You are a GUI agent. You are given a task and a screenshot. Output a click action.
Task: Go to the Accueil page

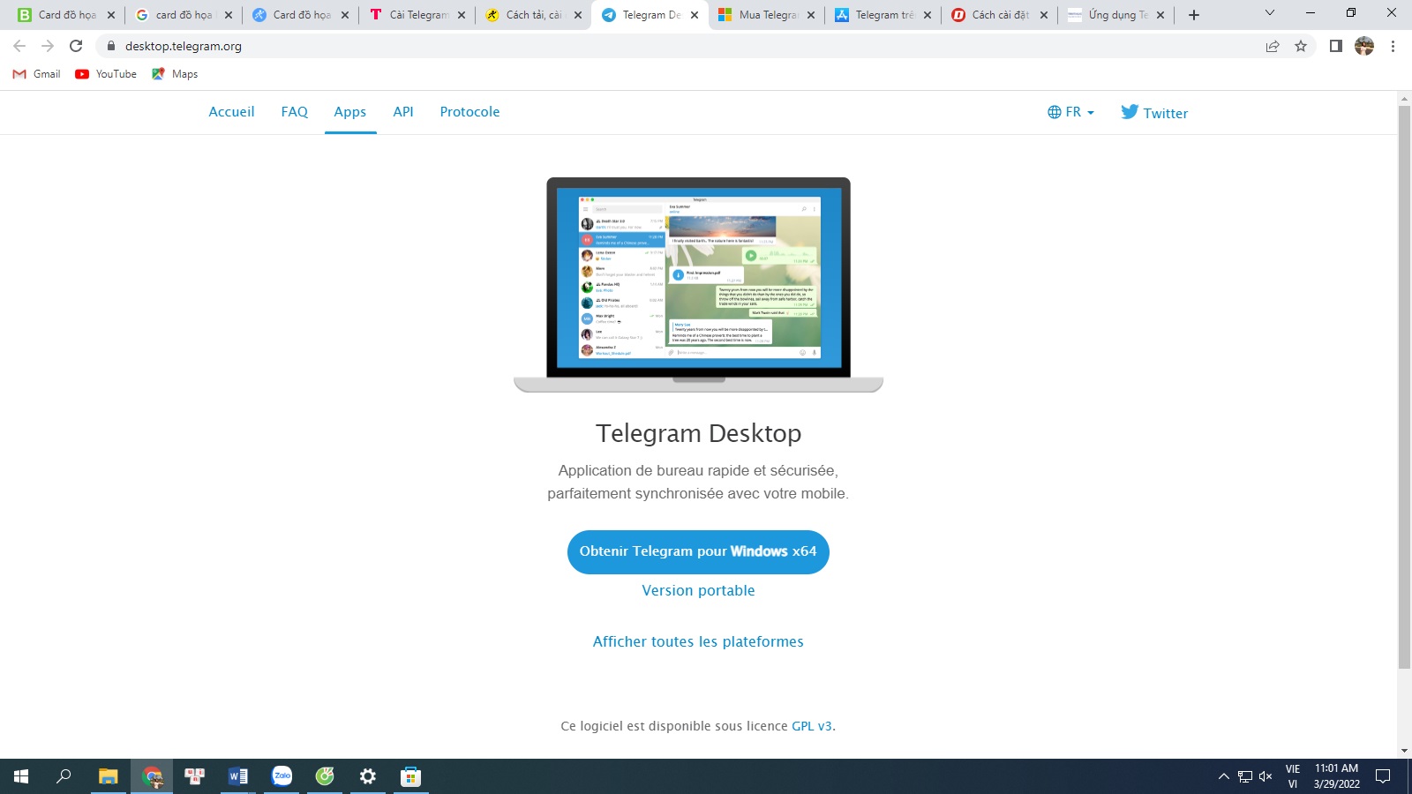pyautogui.click(x=231, y=112)
